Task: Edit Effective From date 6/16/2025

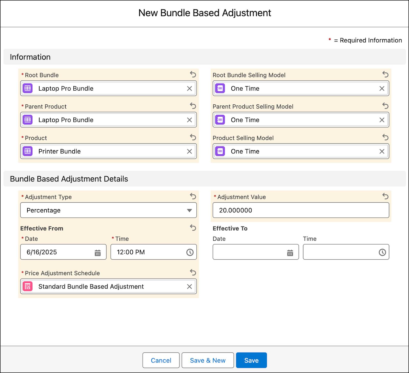Action: (63, 252)
